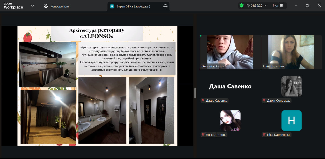
Task: Click the muted mic icon for Даша Савенко
Action: coord(203,100)
